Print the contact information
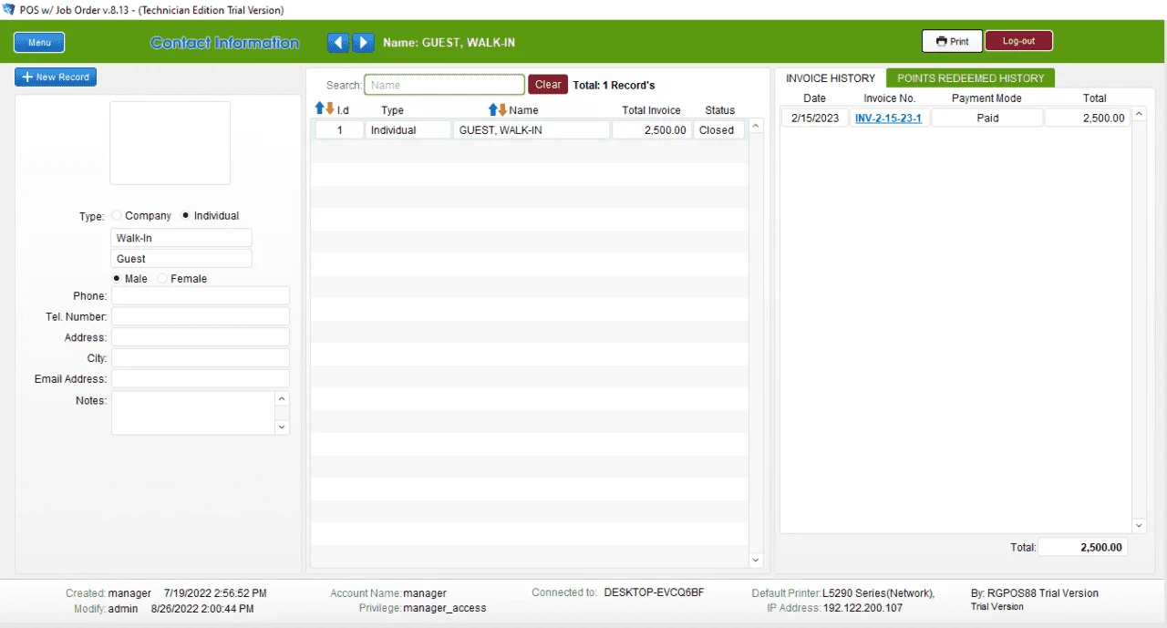This screenshot has height=628, width=1167. click(x=952, y=41)
